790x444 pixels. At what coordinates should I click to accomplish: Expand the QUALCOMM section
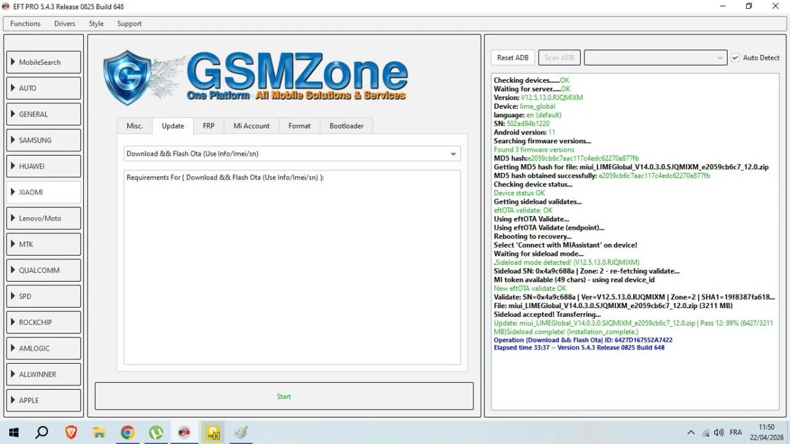[43, 270]
